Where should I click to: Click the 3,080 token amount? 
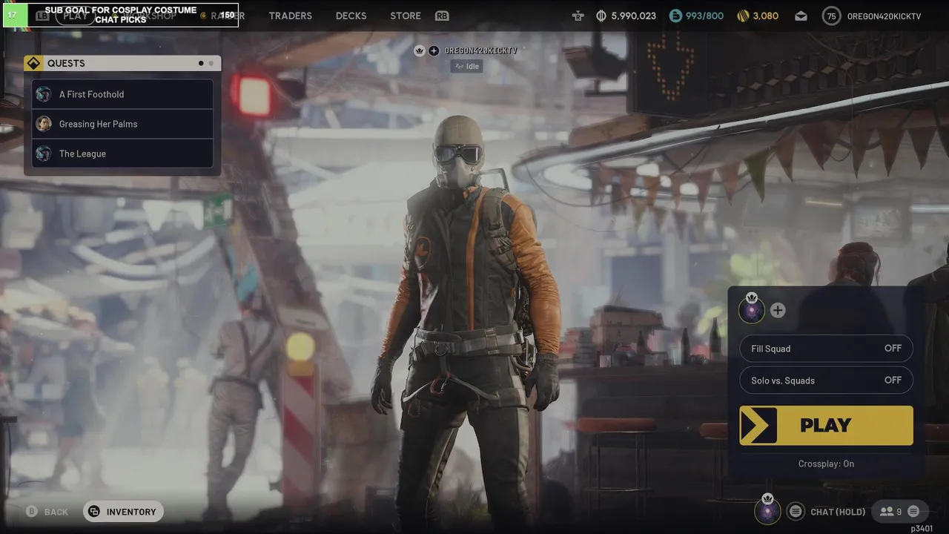(x=766, y=16)
